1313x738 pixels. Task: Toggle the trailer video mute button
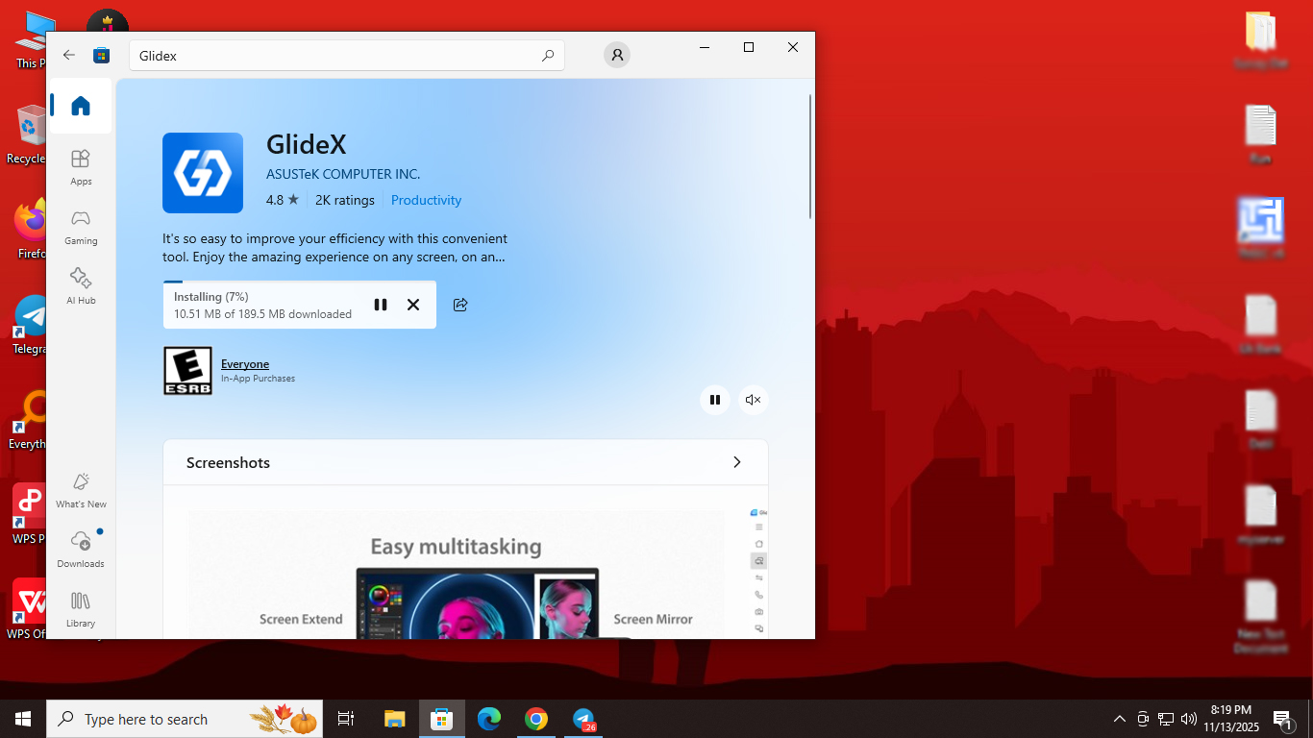click(754, 400)
